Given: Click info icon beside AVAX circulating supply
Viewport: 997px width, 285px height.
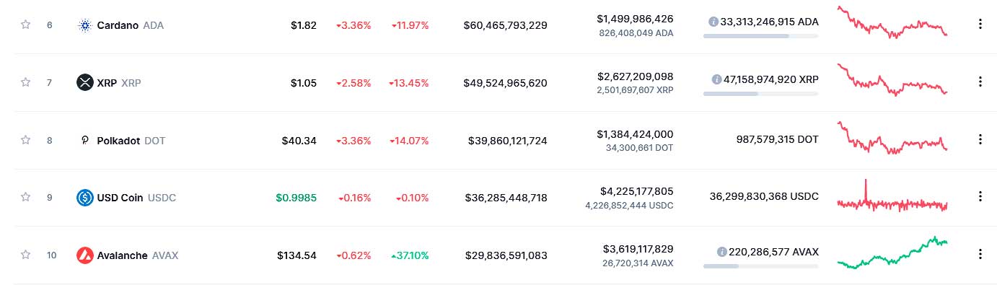Looking at the screenshot, I should (721, 252).
